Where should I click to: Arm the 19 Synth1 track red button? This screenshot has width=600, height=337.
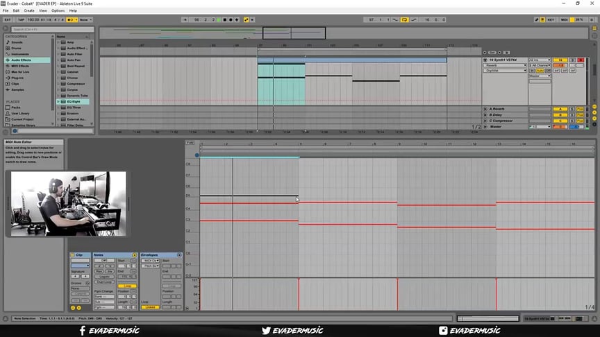pyautogui.click(x=581, y=60)
